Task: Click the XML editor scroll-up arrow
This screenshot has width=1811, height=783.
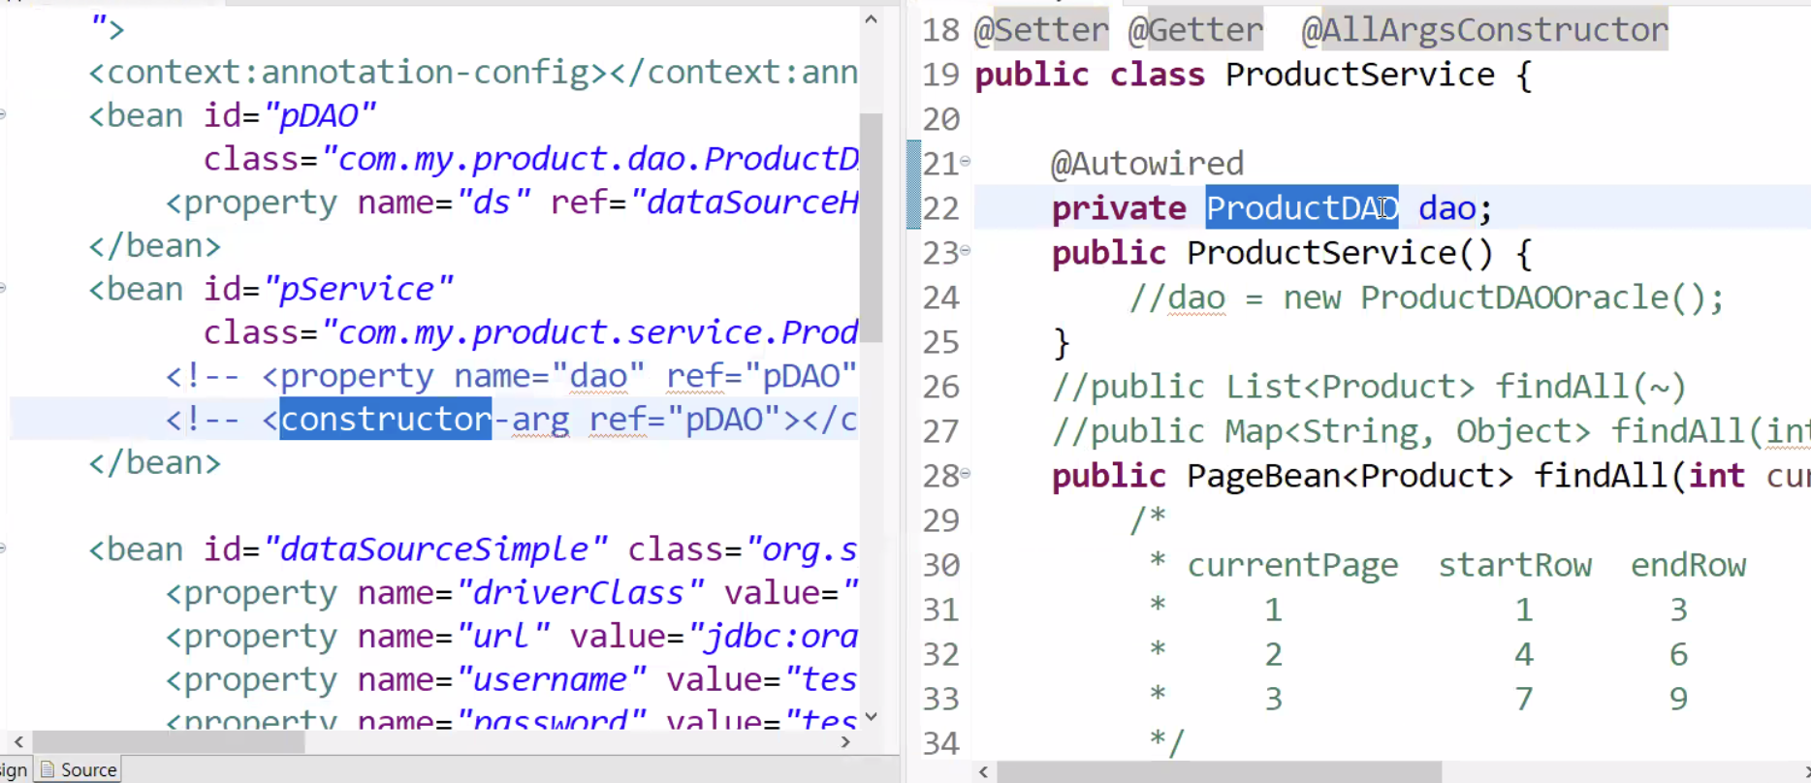Action: pos(871,19)
